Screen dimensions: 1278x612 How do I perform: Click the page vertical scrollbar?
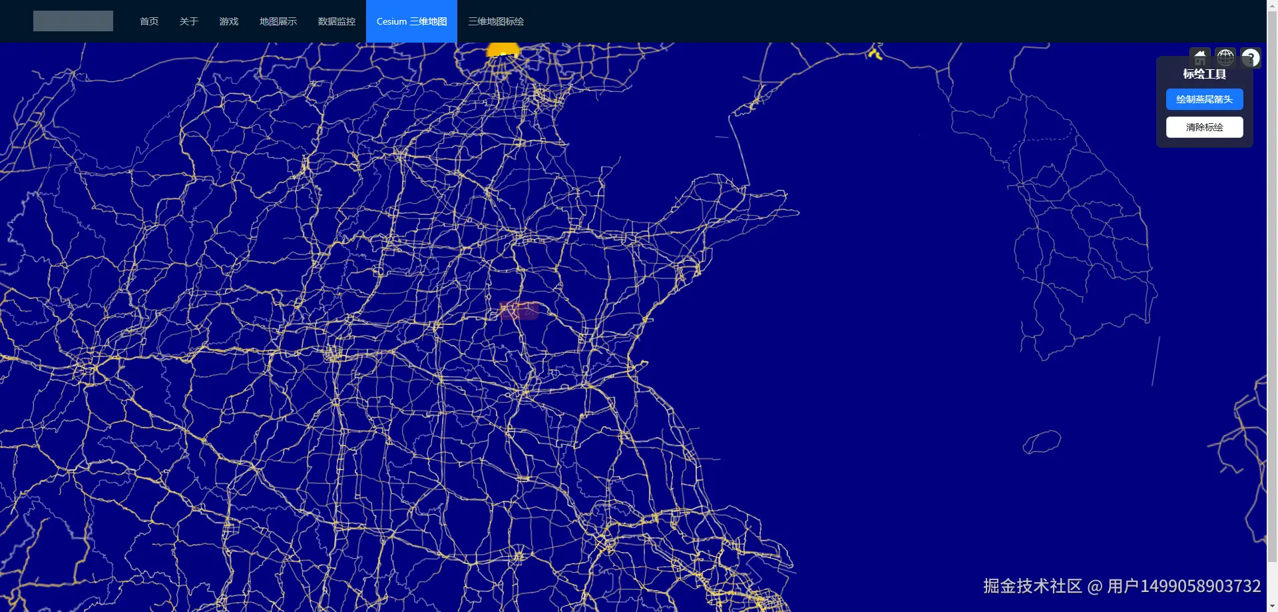[x=1272, y=286]
